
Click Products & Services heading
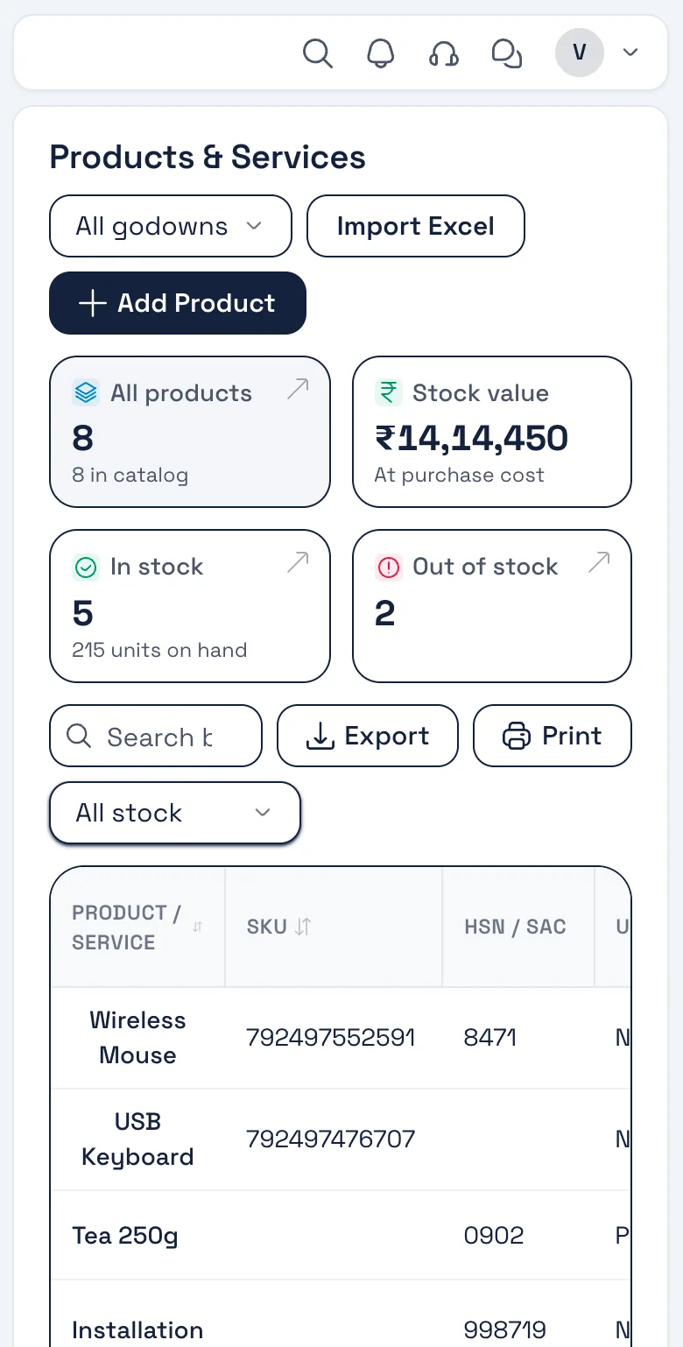[208, 158]
